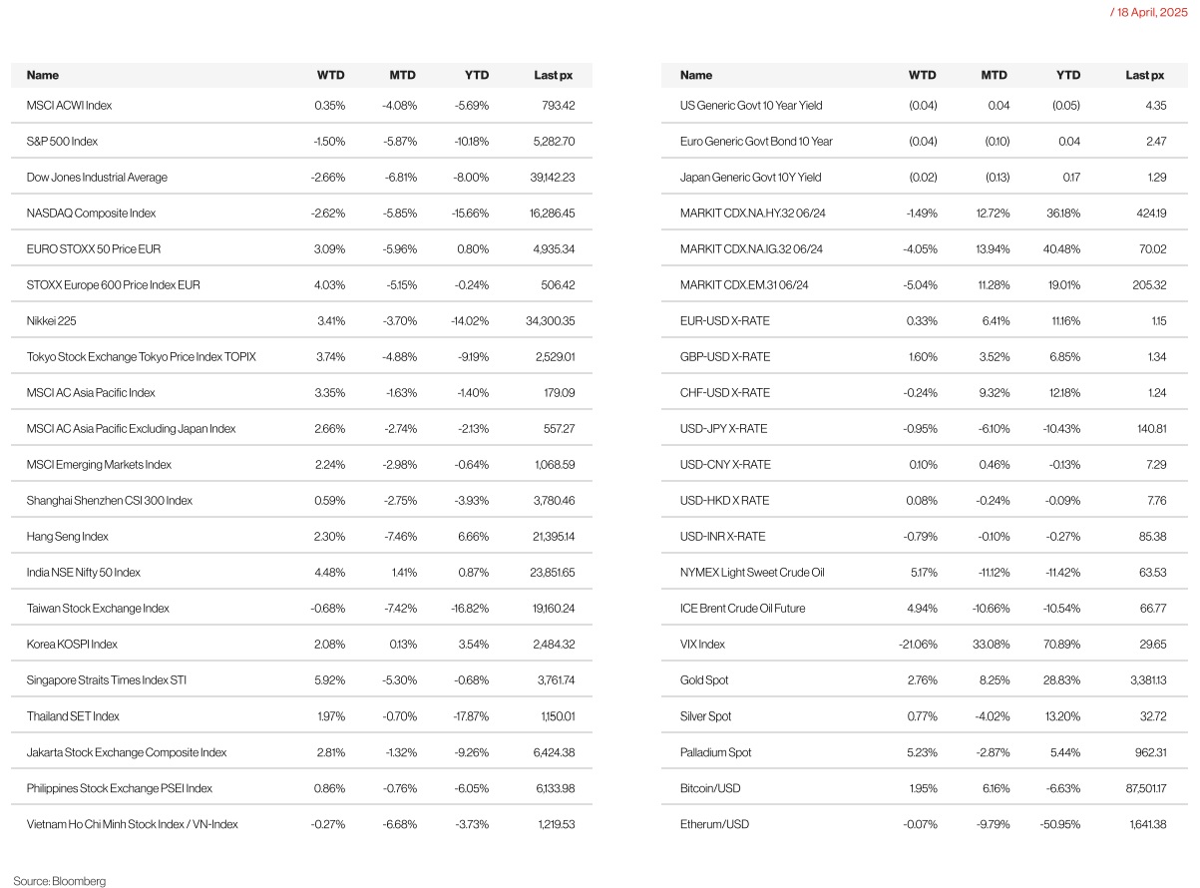The image size is (1200, 888).
Task: Click the Source: Bloomberg footnote
Action: pyautogui.click(x=59, y=881)
